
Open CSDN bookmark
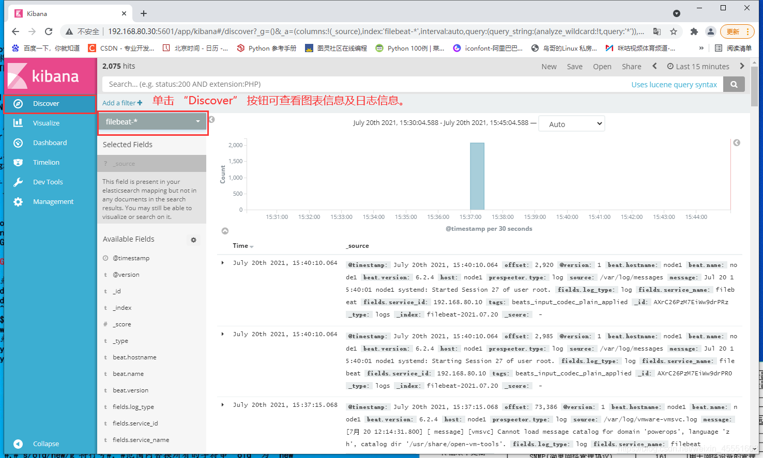click(121, 48)
